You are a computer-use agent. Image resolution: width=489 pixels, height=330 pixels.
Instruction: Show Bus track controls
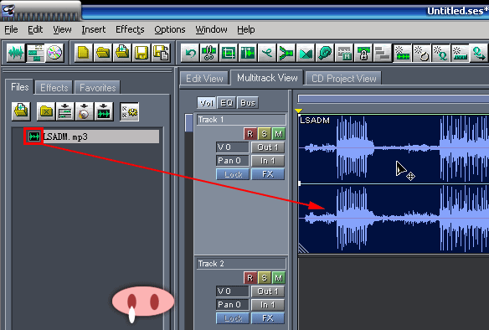coord(248,103)
